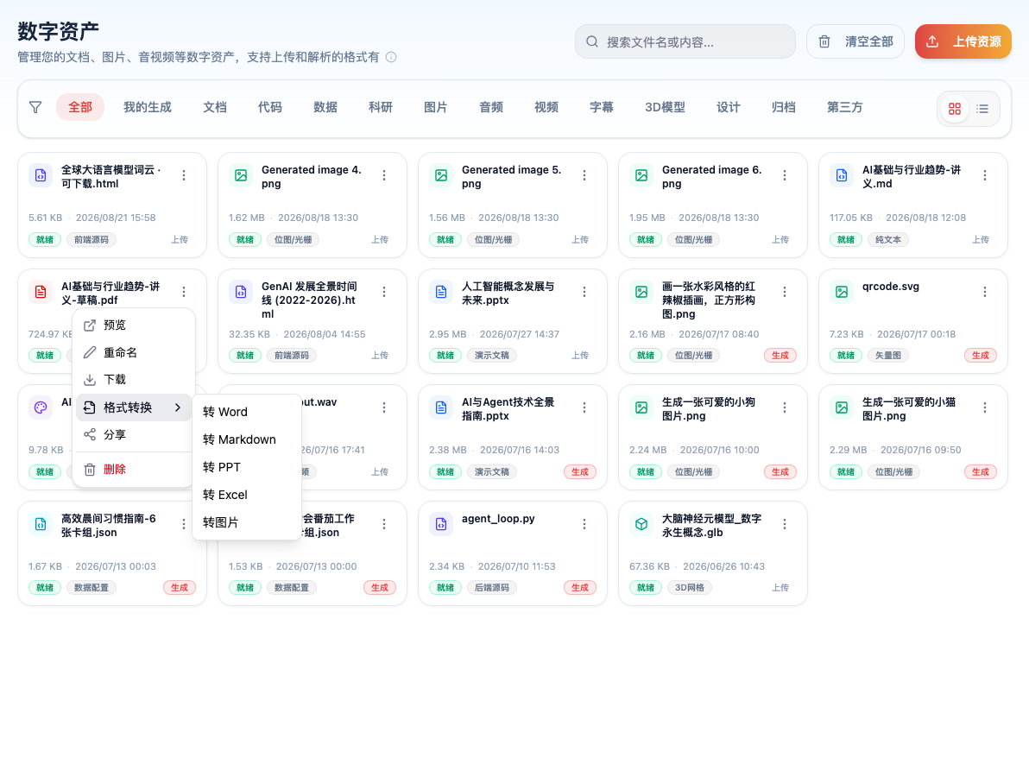Click the image icon of qrcode.svg

[842, 292]
